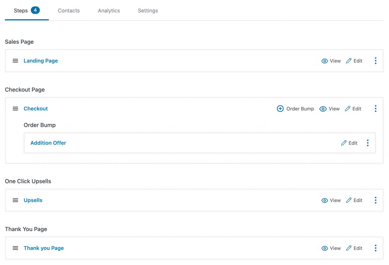View the Landing Page step
389x265 pixels.
point(331,61)
